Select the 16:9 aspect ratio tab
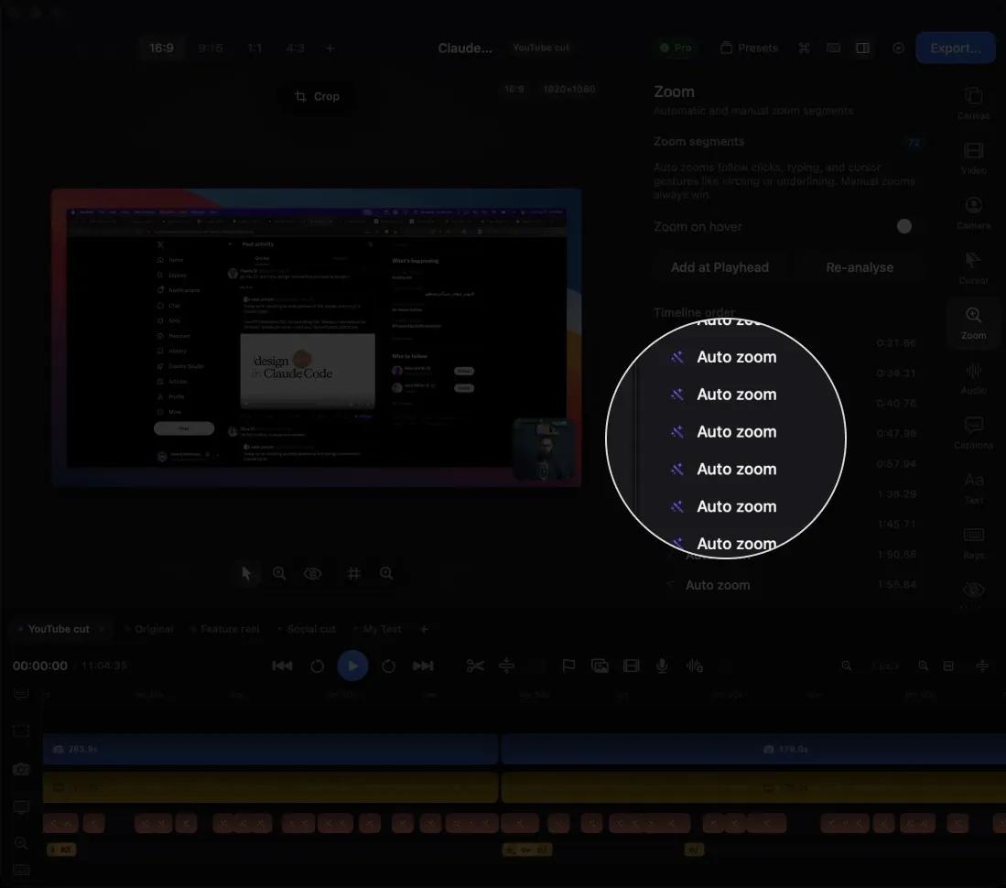Viewport: 1006px width, 888px height. coord(162,49)
